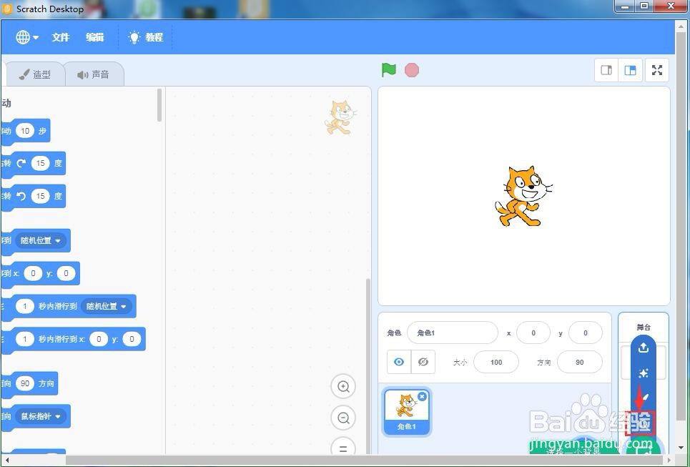The height and width of the screenshot is (467, 690).
Task: Click the sprite x position field
Action: (533, 333)
